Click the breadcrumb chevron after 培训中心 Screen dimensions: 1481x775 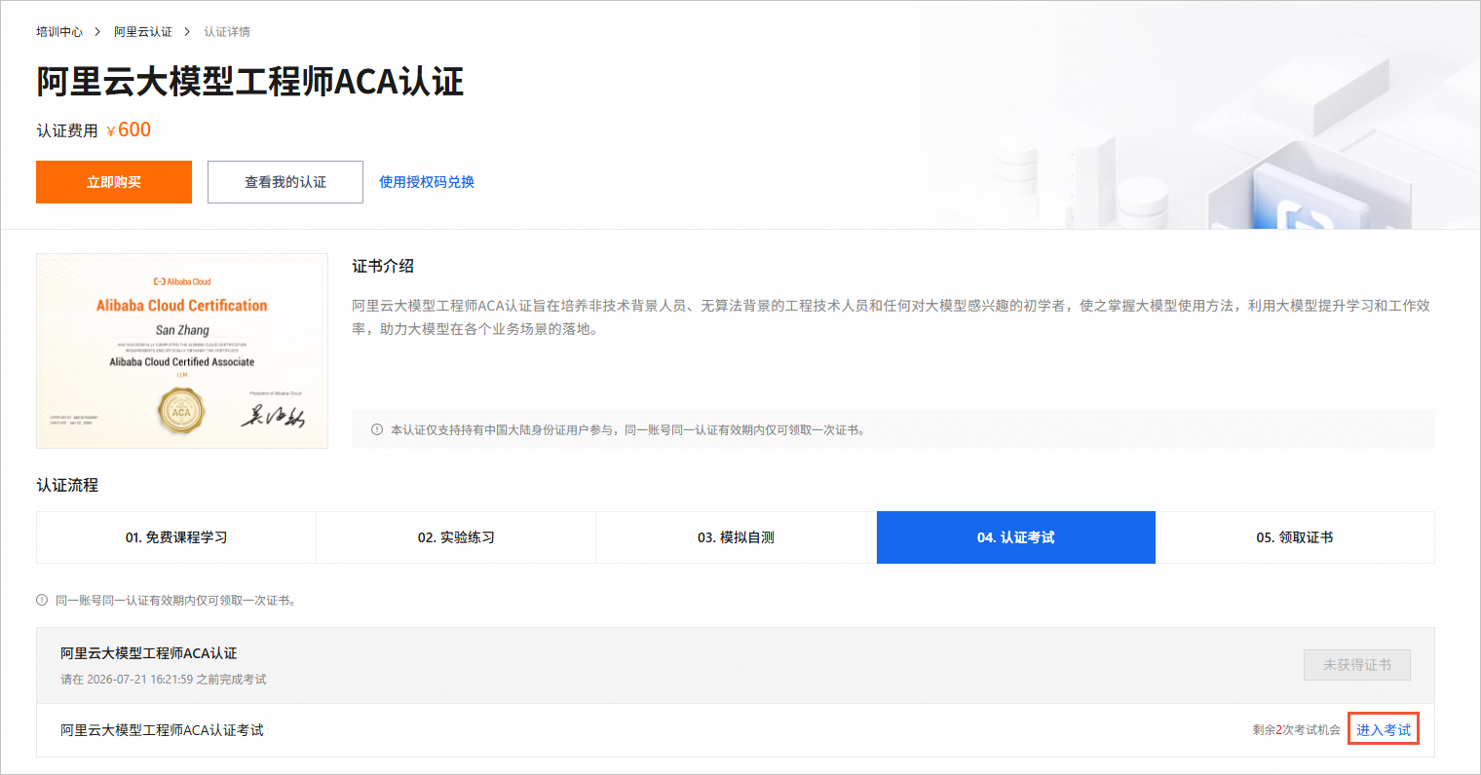pos(97,32)
